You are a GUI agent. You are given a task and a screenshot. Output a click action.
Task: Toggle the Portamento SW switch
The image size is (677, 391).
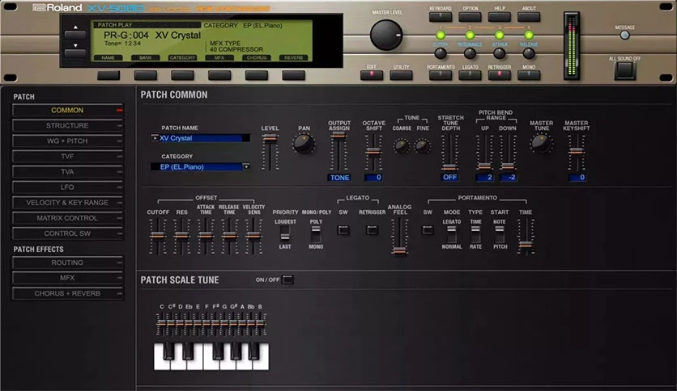(428, 230)
